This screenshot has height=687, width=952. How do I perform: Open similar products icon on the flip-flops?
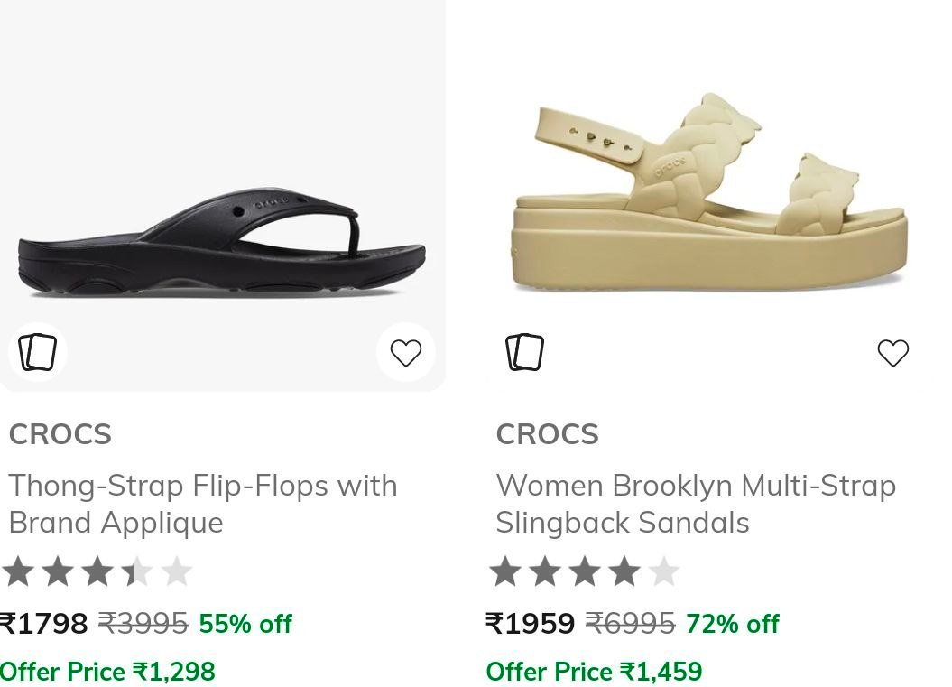(x=38, y=352)
